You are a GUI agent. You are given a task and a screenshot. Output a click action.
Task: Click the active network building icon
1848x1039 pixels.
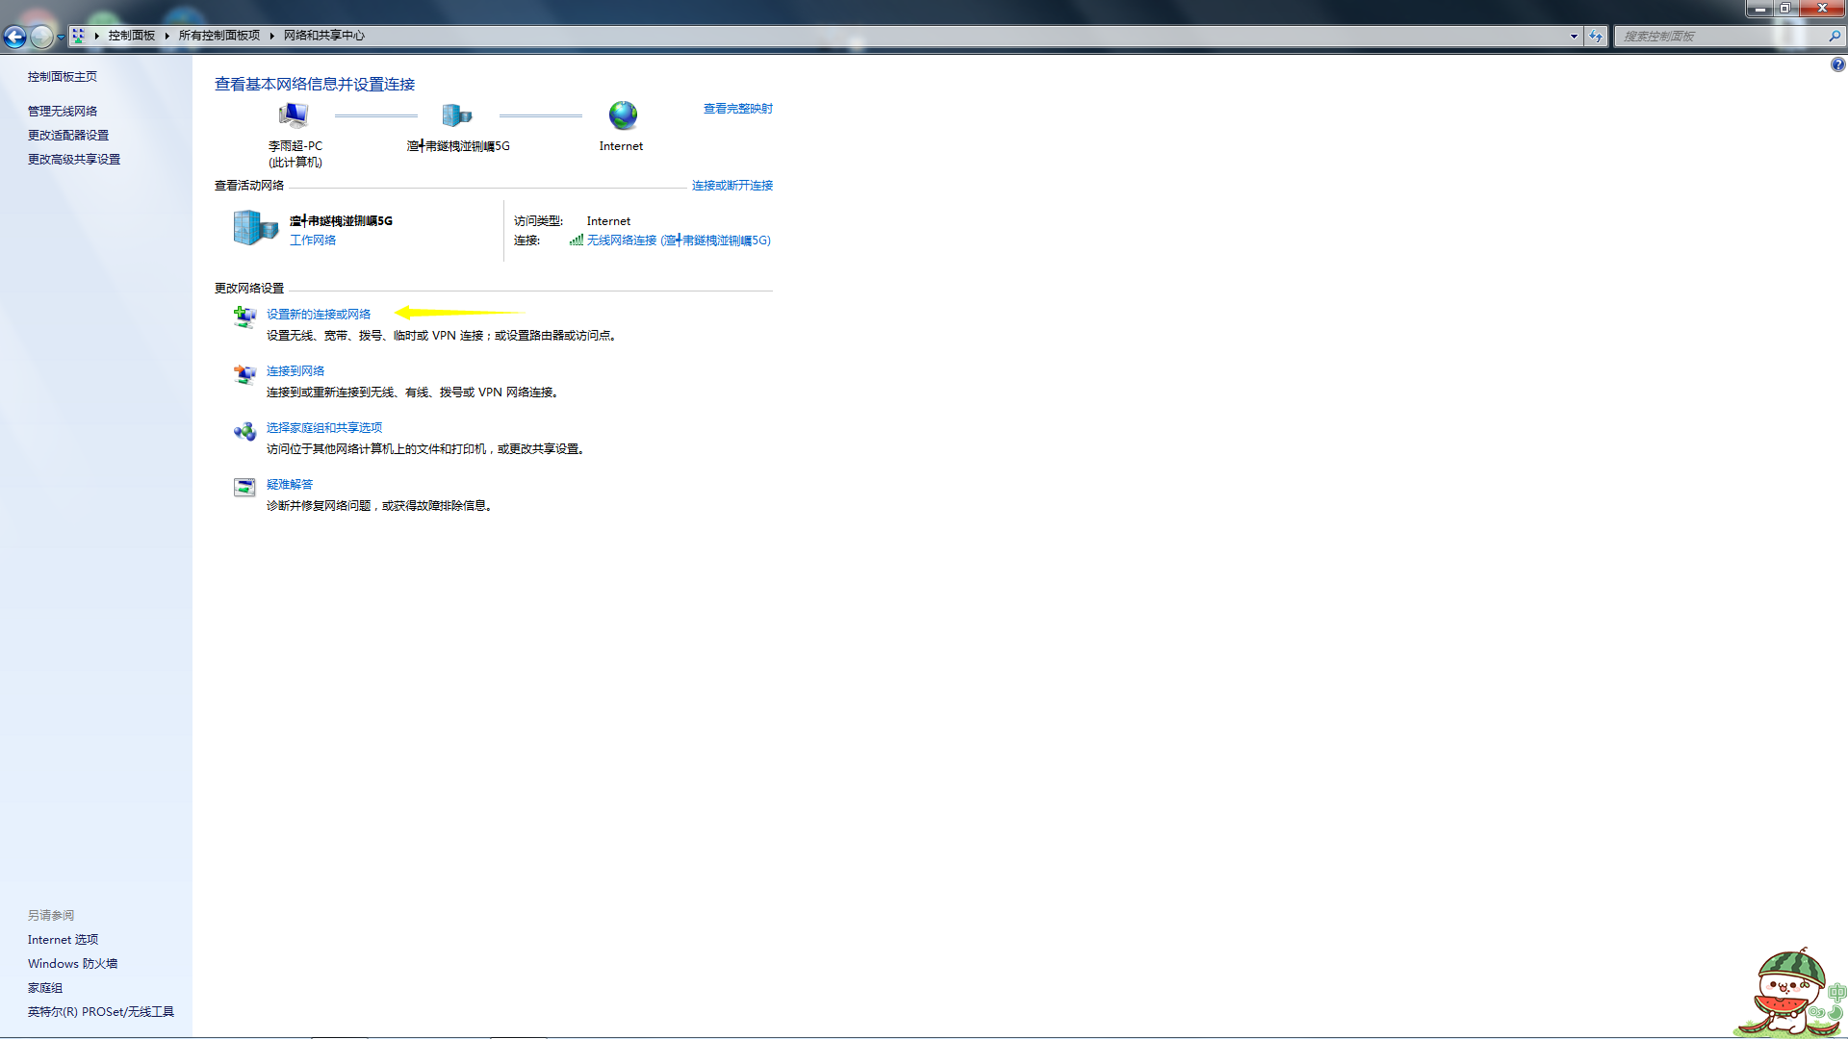point(255,228)
